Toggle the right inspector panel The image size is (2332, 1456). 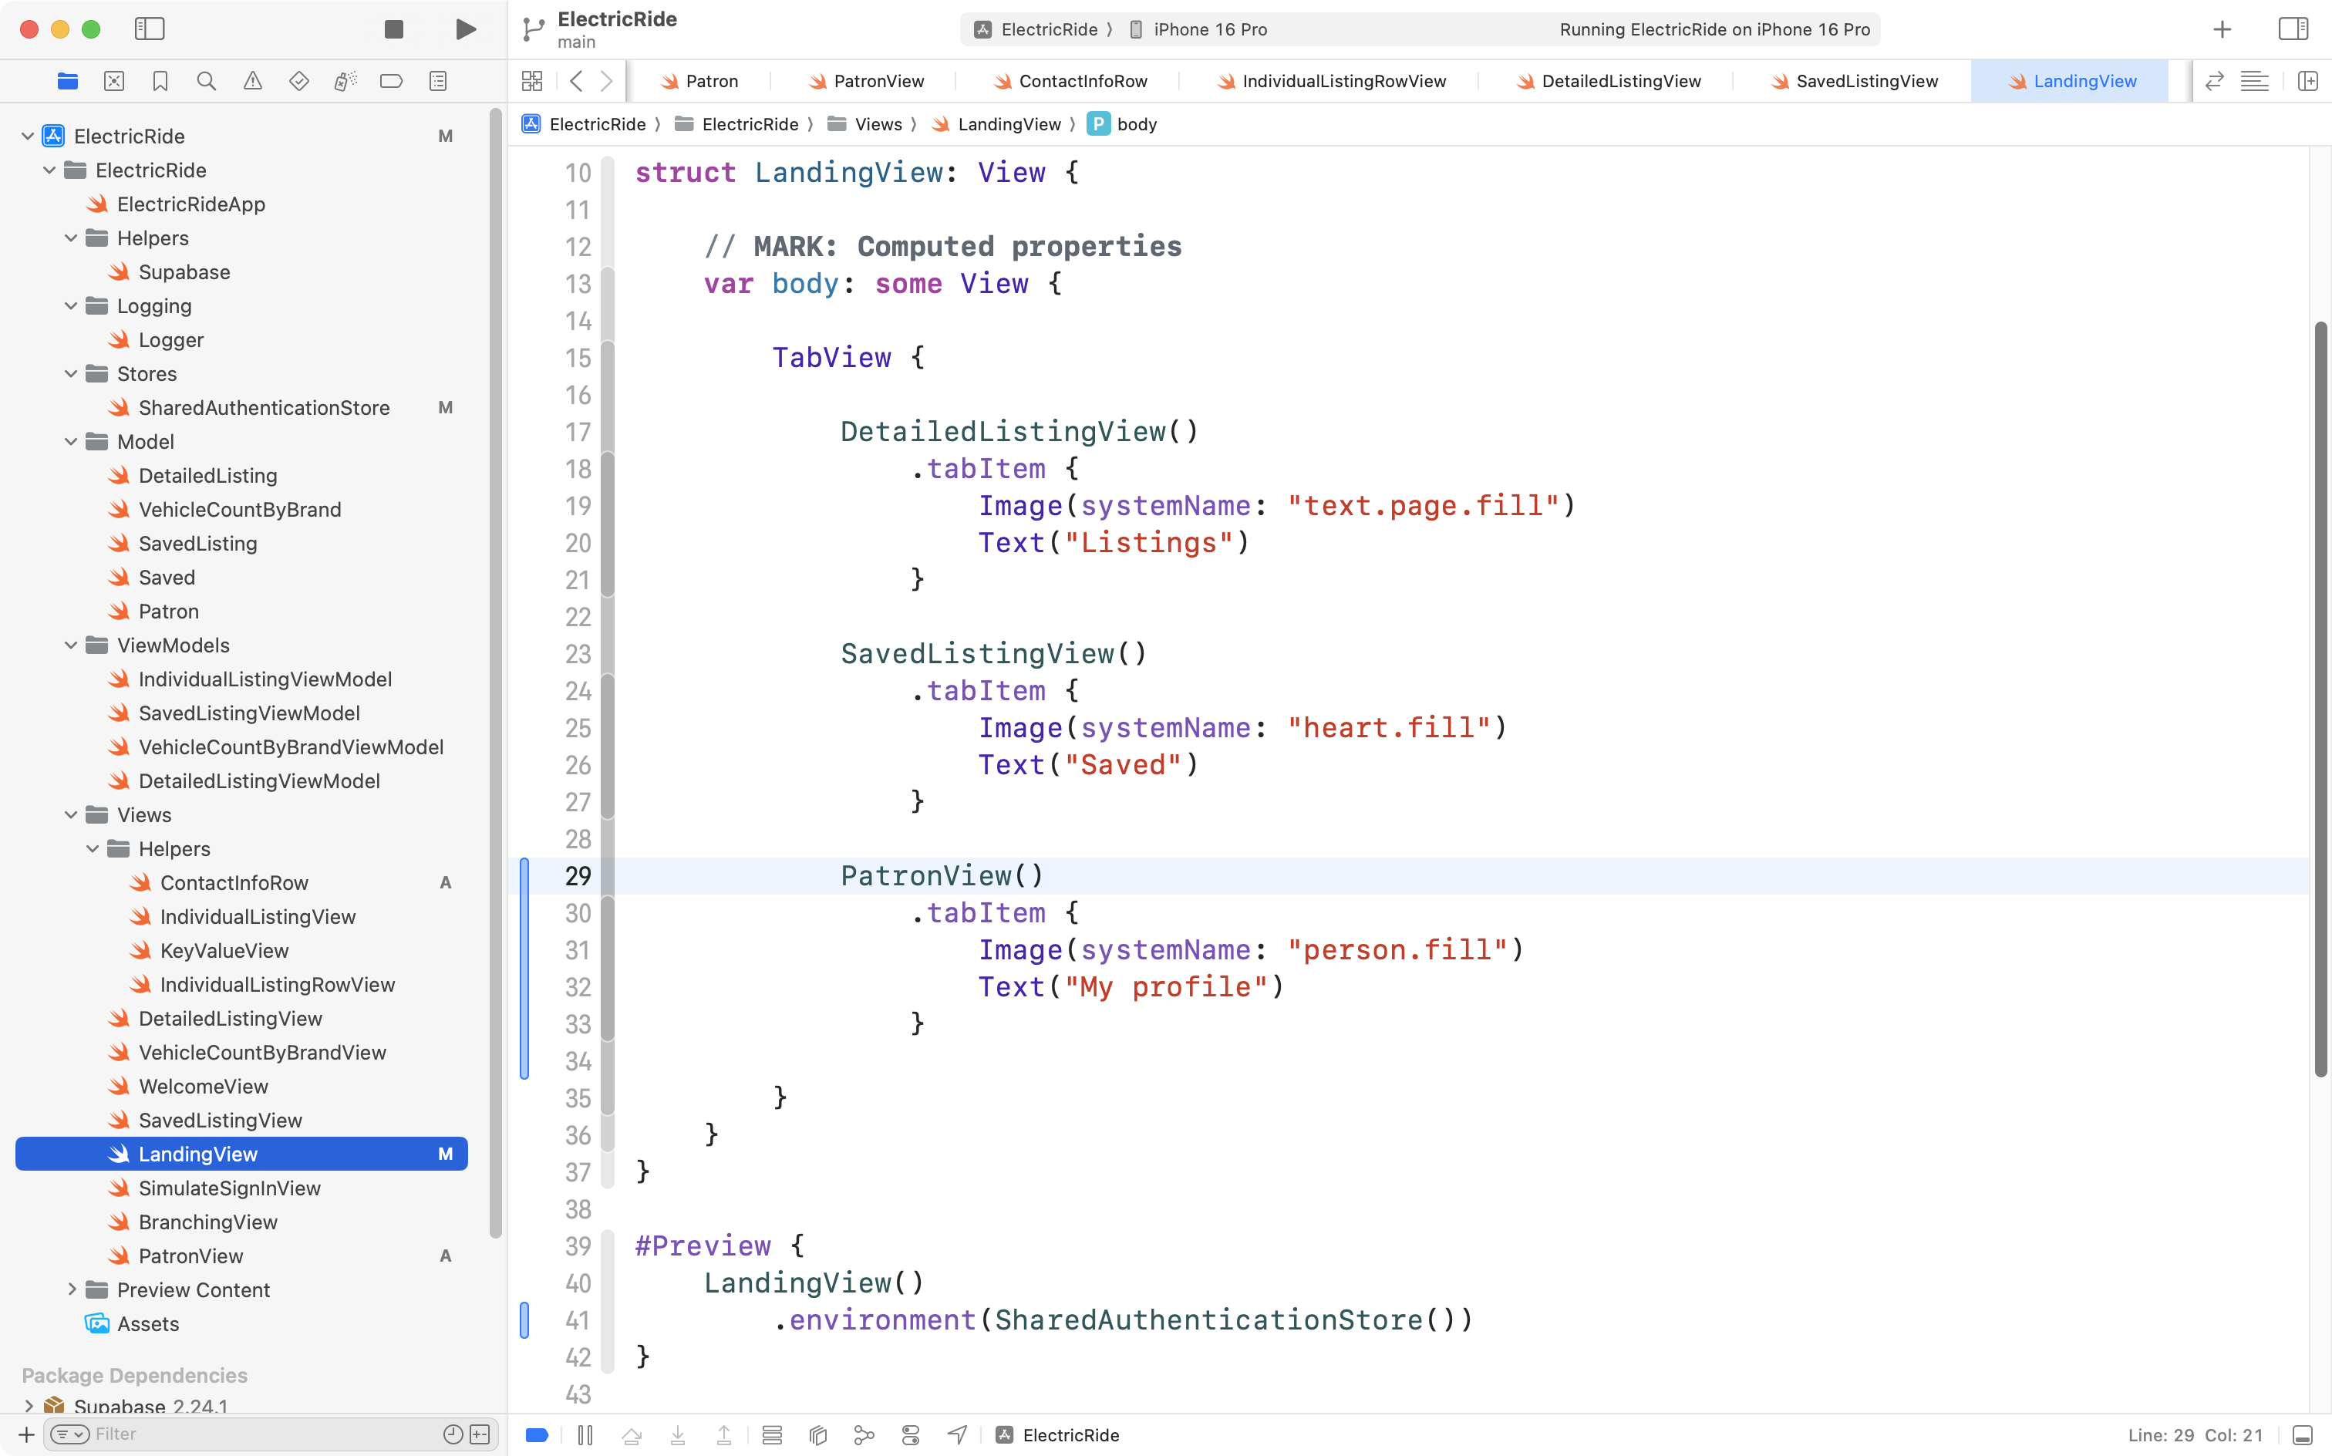[2293, 29]
